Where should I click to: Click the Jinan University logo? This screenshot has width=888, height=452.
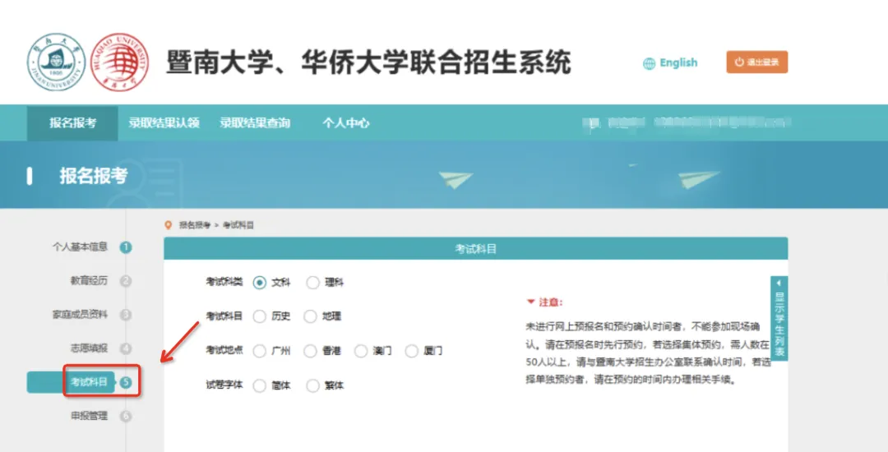click(x=57, y=62)
